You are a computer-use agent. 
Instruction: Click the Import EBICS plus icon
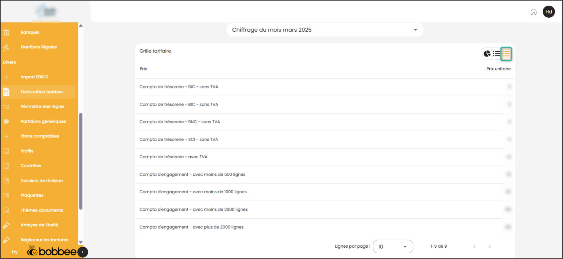[x=6, y=77]
